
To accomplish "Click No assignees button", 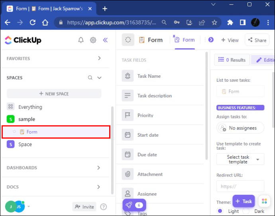I will click(240, 128).
